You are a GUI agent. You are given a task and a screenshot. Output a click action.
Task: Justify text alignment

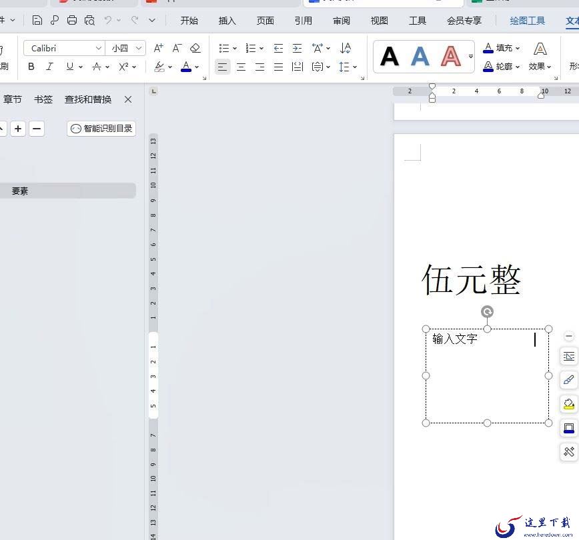pos(278,67)
